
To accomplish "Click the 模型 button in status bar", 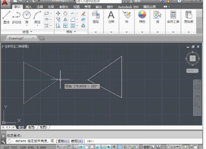I will [x=146, y=147].
